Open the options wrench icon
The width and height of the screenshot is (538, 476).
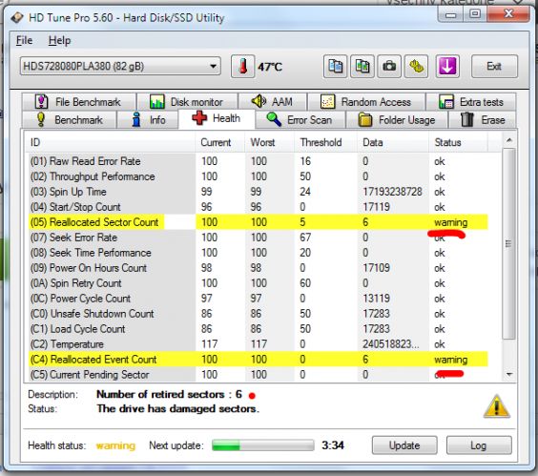coord(416,66)
